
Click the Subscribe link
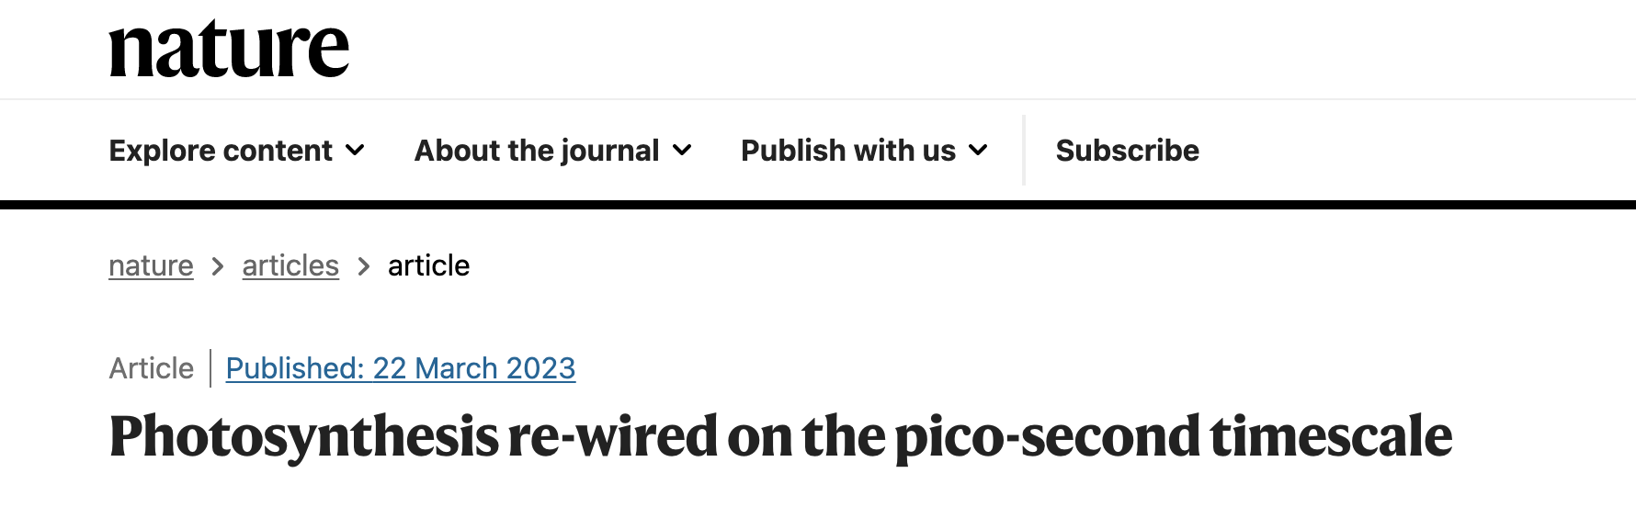click(1127, 150)
